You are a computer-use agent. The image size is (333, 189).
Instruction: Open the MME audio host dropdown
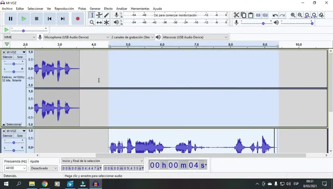click(x=20, y=37)
